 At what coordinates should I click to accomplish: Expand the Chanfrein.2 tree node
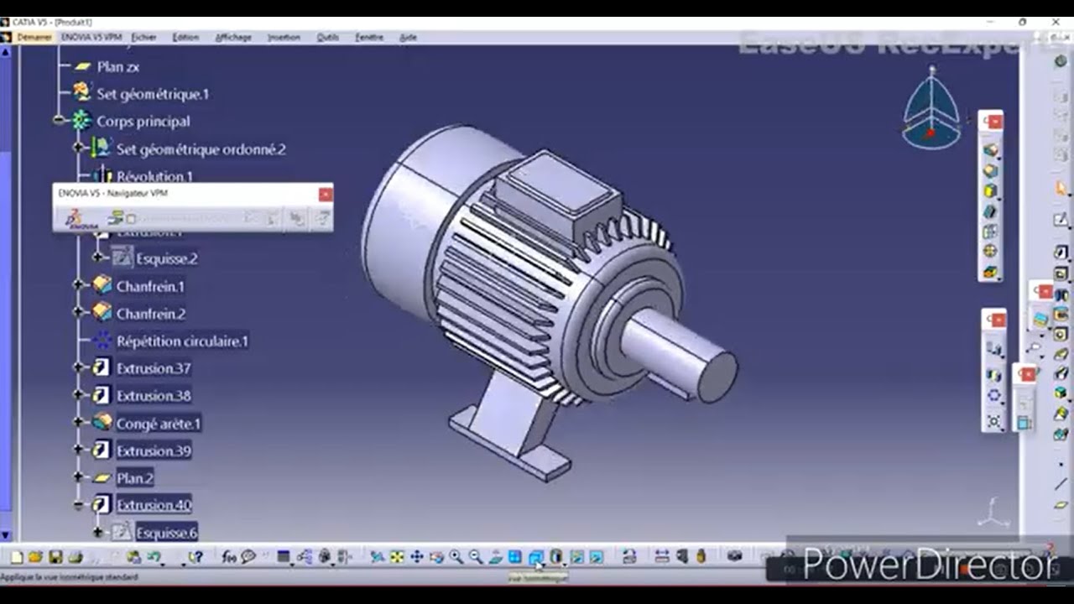coord(78,313)
